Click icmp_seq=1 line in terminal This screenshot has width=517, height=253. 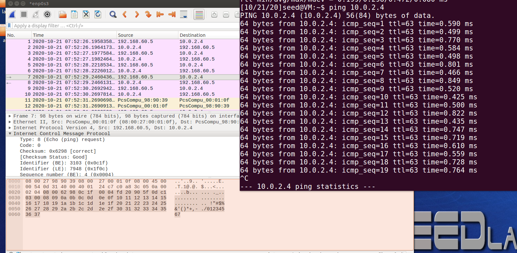coord(357,24)
